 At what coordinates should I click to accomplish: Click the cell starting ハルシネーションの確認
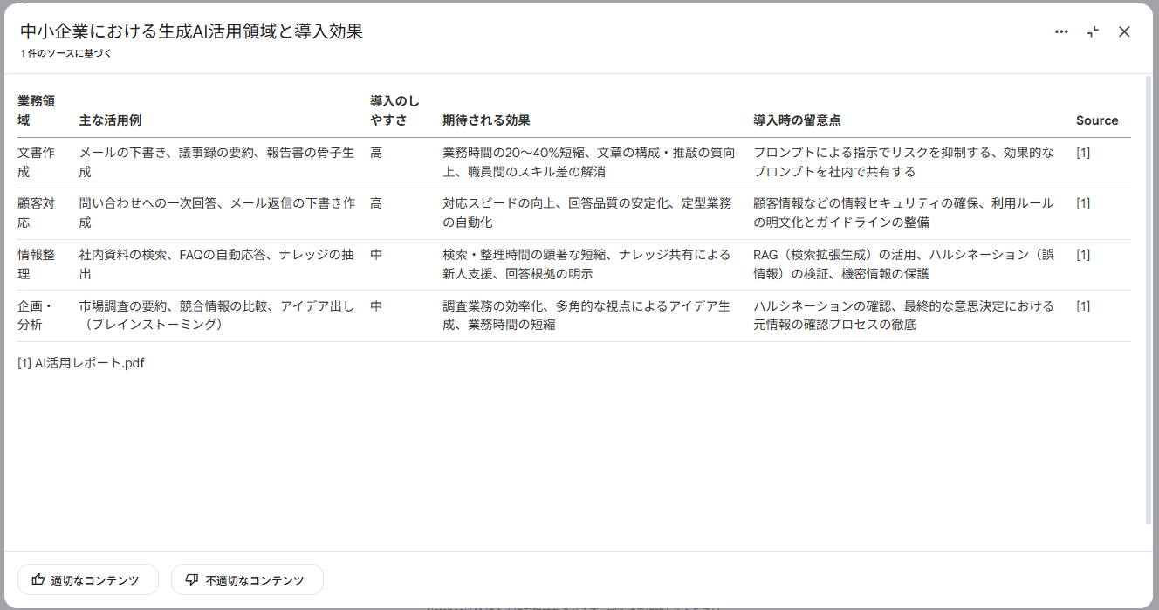coord(904,315)
